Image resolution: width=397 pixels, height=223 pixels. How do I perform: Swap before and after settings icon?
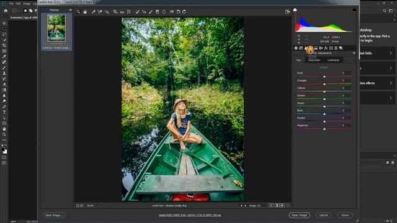277,206
